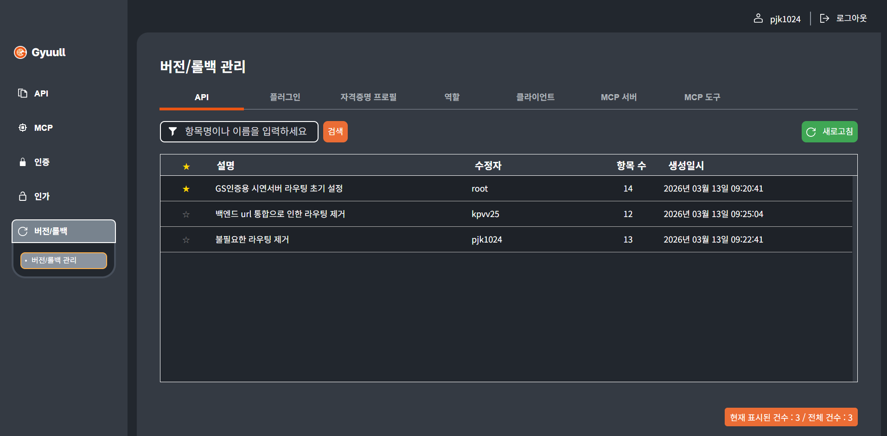Click the 인증 lock icon in the sidebar
887x436 pixels.
[x=22, y=162]
